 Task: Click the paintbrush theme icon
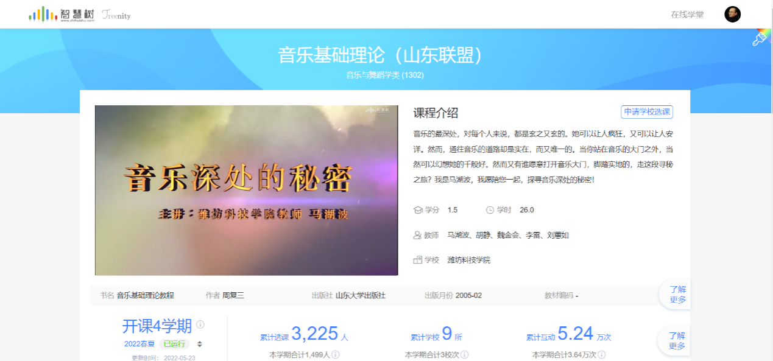[x=760, y=38]
